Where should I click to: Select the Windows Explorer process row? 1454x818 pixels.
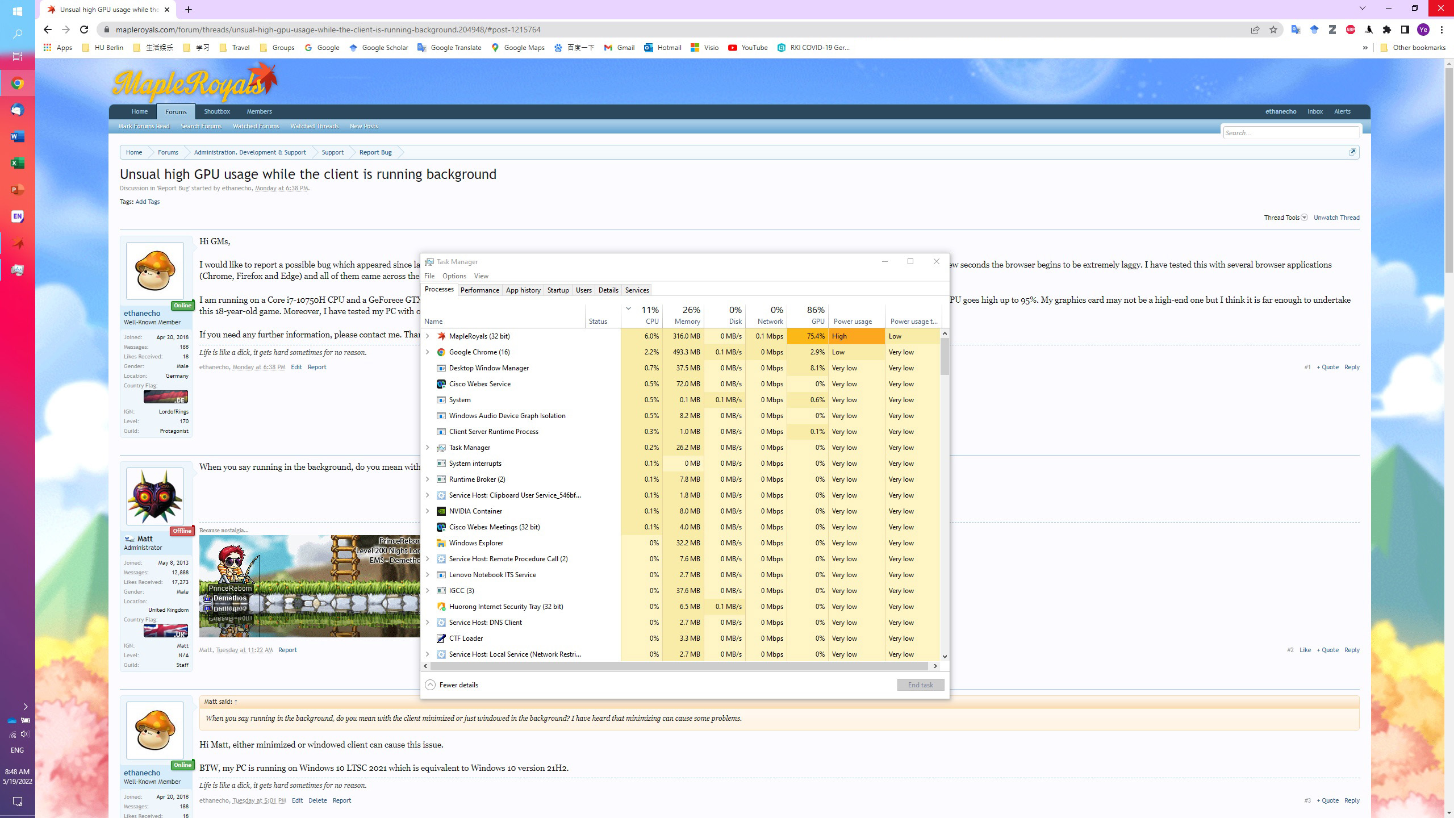pos(682,543)
